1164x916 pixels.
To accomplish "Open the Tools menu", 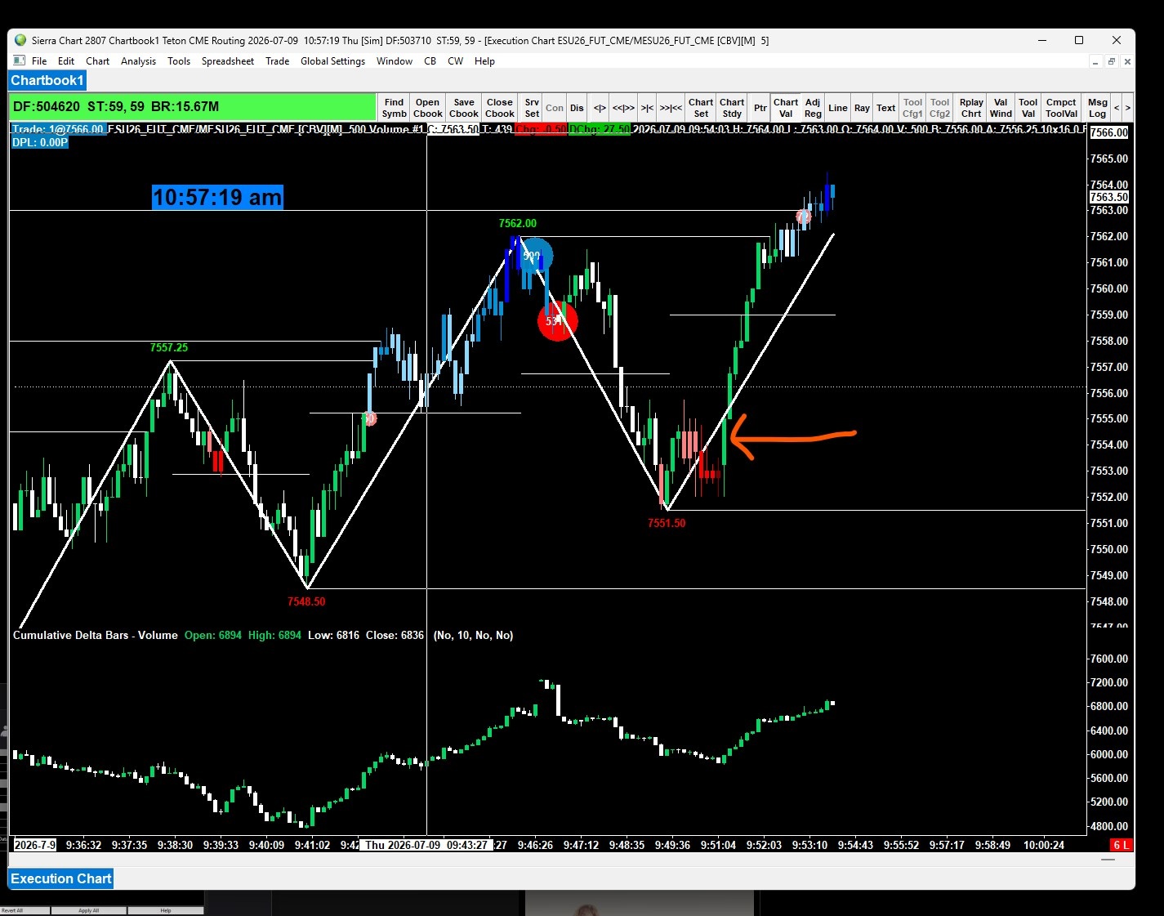I will click(x=179, y=61).
